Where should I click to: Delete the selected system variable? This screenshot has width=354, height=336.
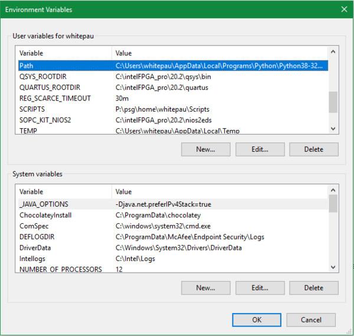point(313,288)
